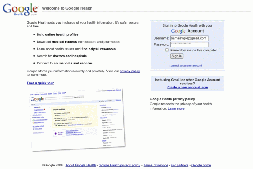
Task: Open About Google Health footer link
Action: coord(81,165)
